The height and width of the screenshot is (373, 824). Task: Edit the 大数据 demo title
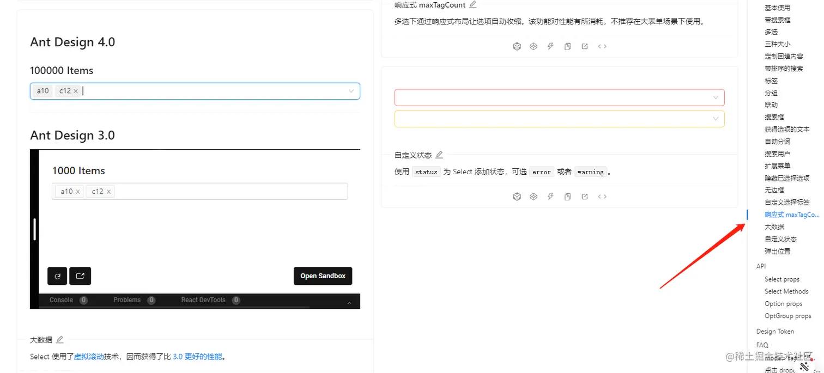[60, 339]
